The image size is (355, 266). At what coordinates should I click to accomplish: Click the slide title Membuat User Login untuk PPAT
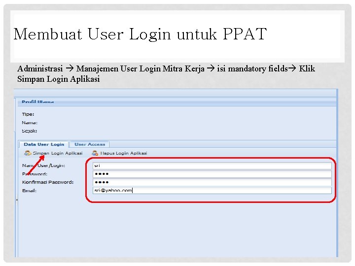click(x=140, y=34)
